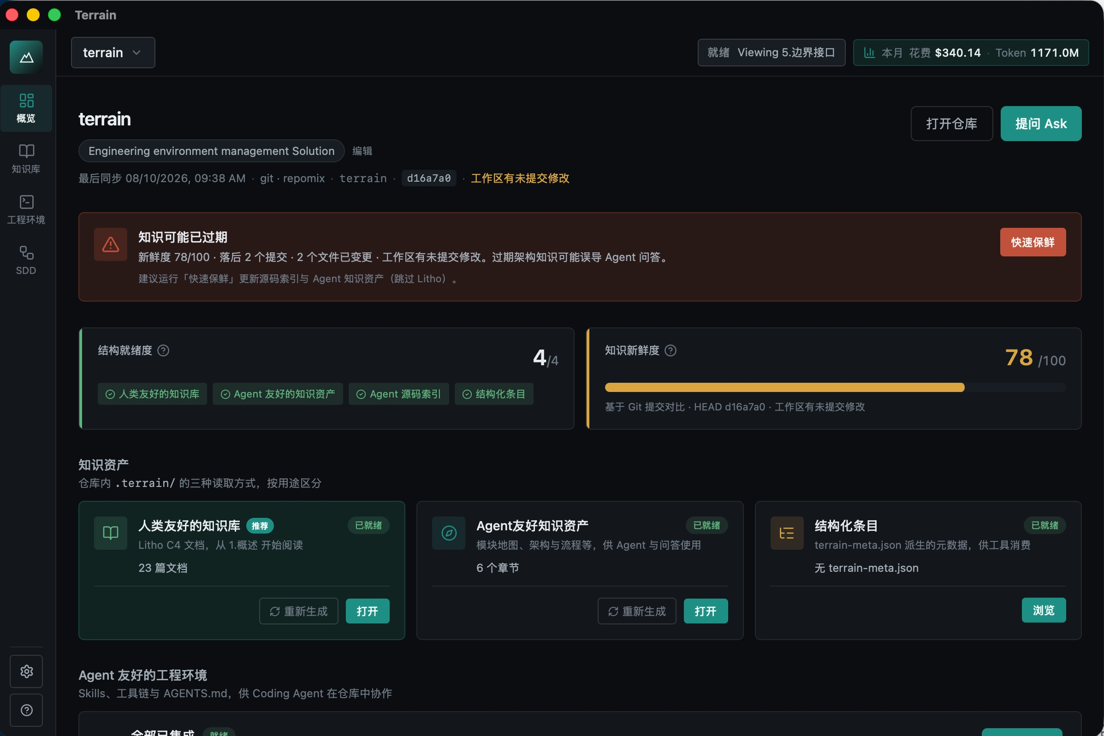The width and height of the screenshot is (1104, 736).
Task: Click the commit hash d16a7a0 badge
Action: [428, 178]
